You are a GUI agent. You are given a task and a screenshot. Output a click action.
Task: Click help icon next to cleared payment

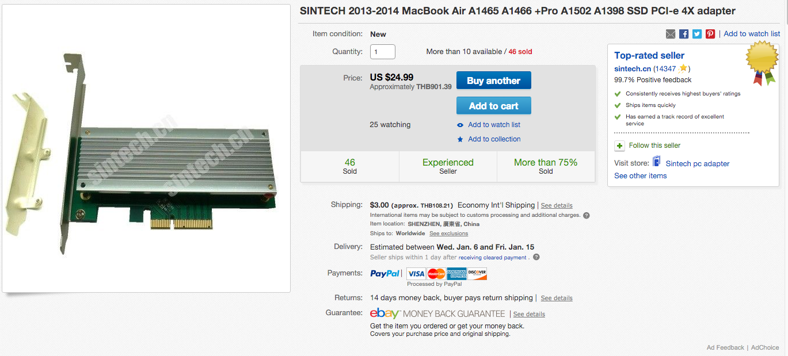(536, 257)
